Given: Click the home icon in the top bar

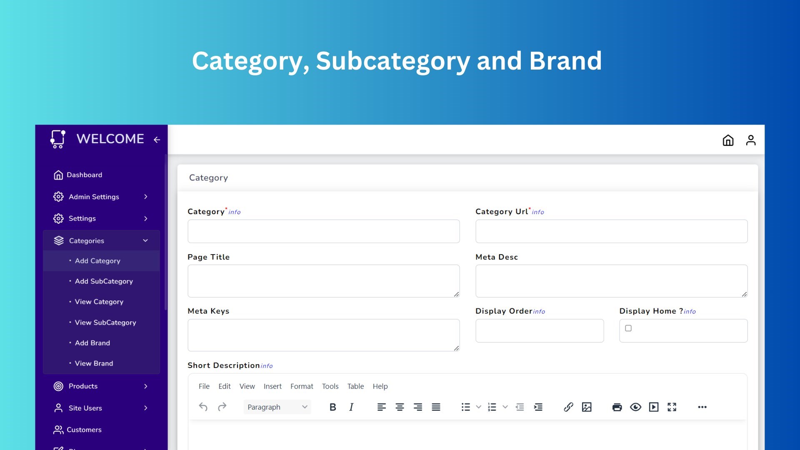Looking at the screenshot, I should (x=728, y=140).
